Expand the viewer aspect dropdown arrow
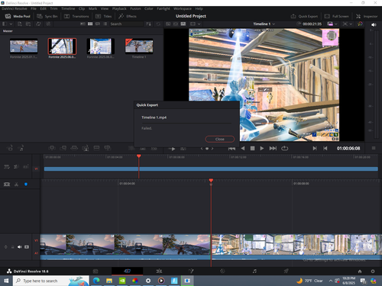Image resolution: width=382 pixels, height=286 pixels. [x=199, y=24]
